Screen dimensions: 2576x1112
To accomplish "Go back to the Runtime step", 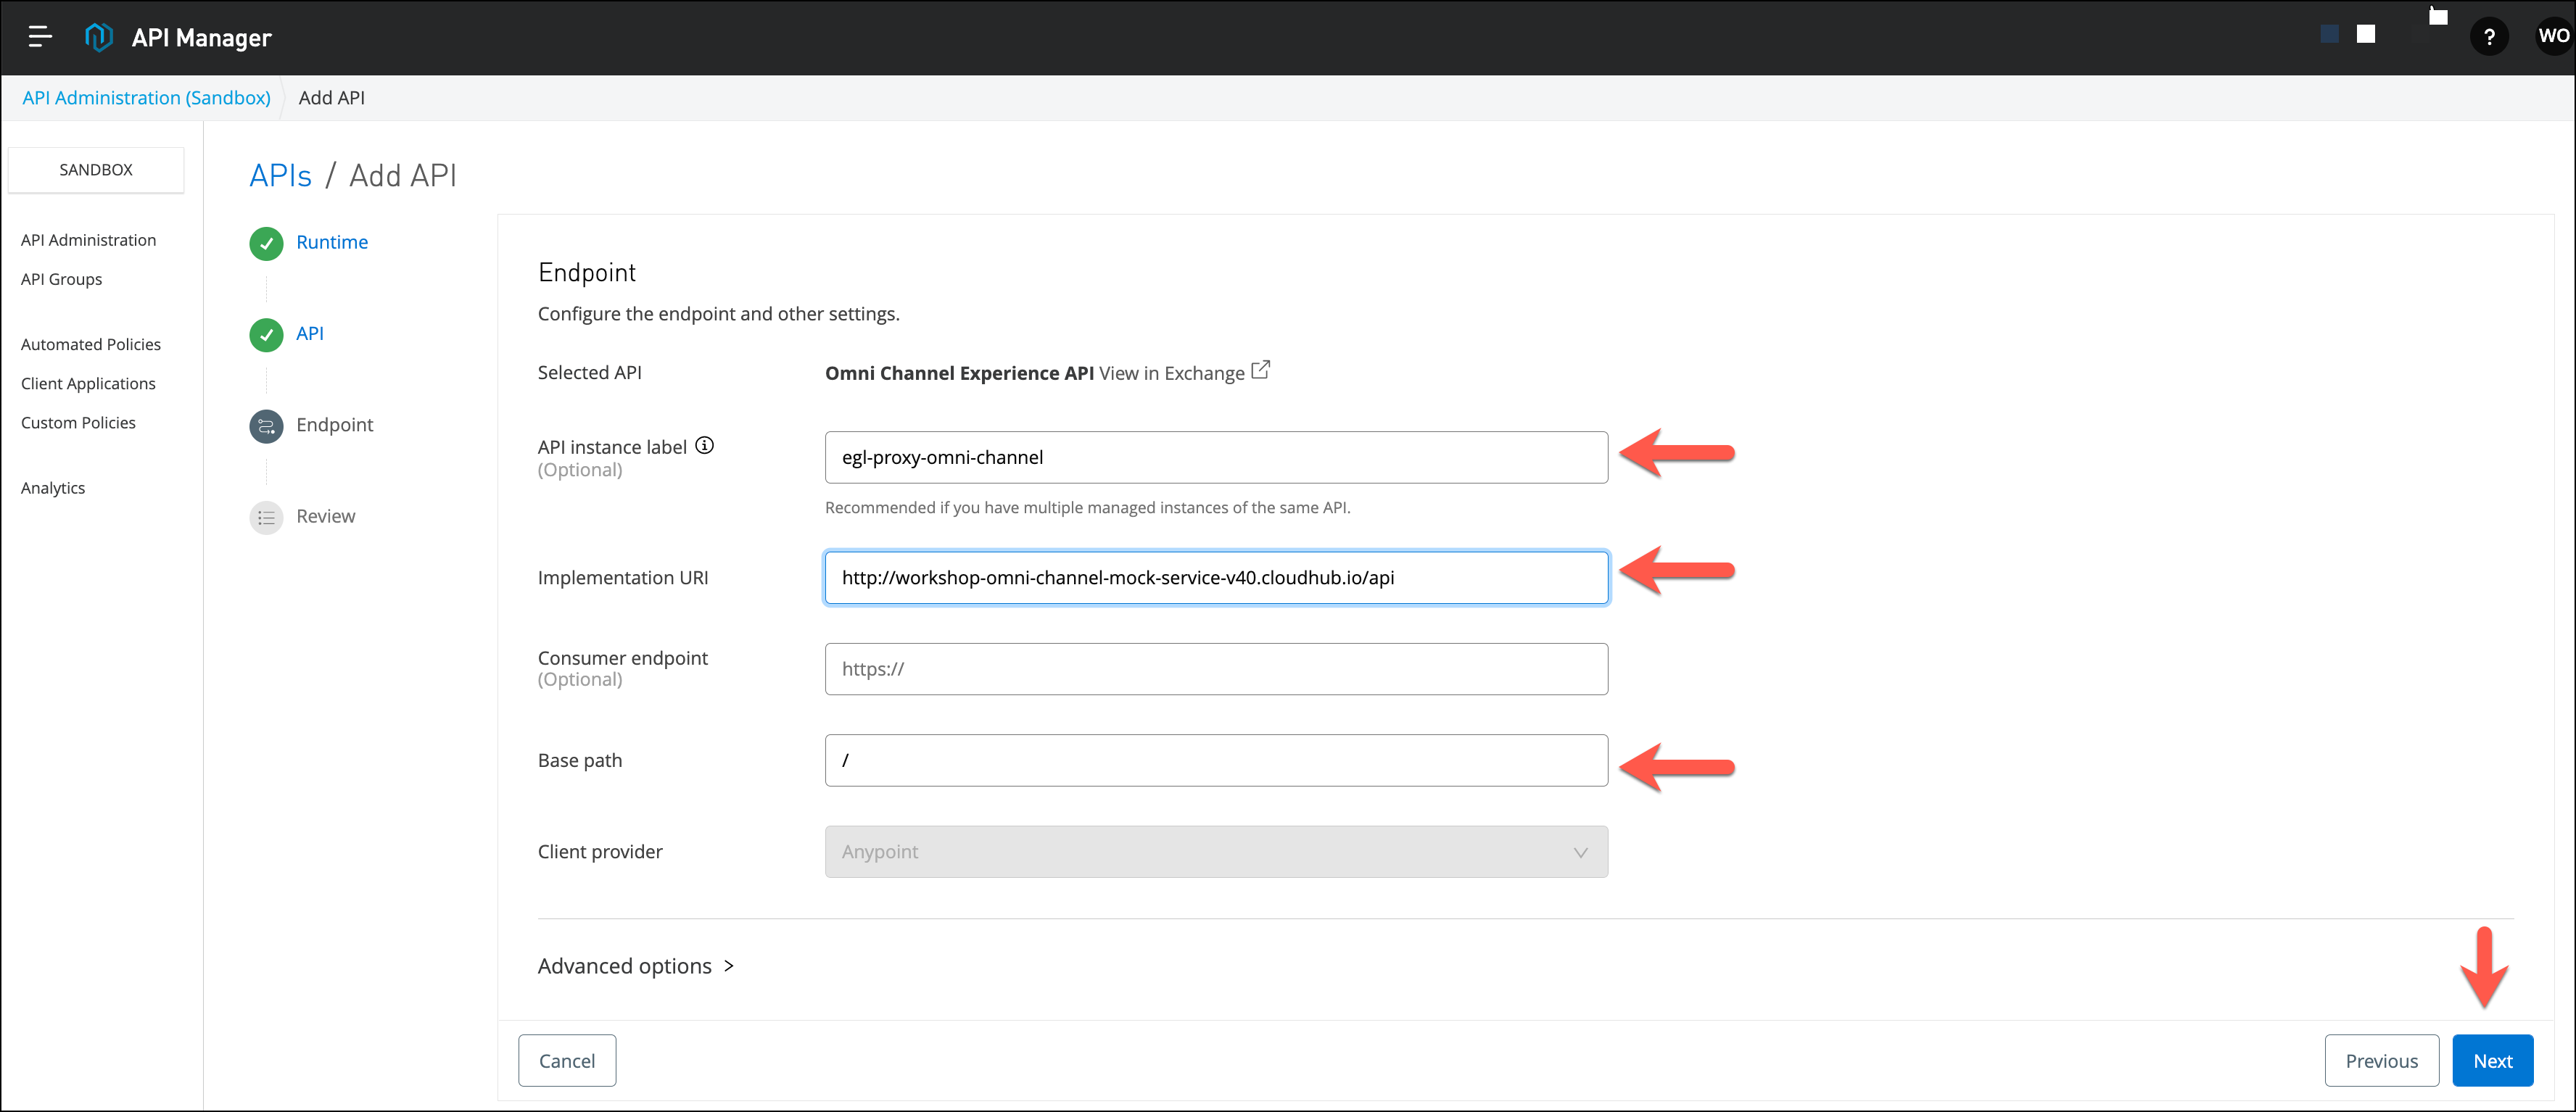I will point(332,242).
